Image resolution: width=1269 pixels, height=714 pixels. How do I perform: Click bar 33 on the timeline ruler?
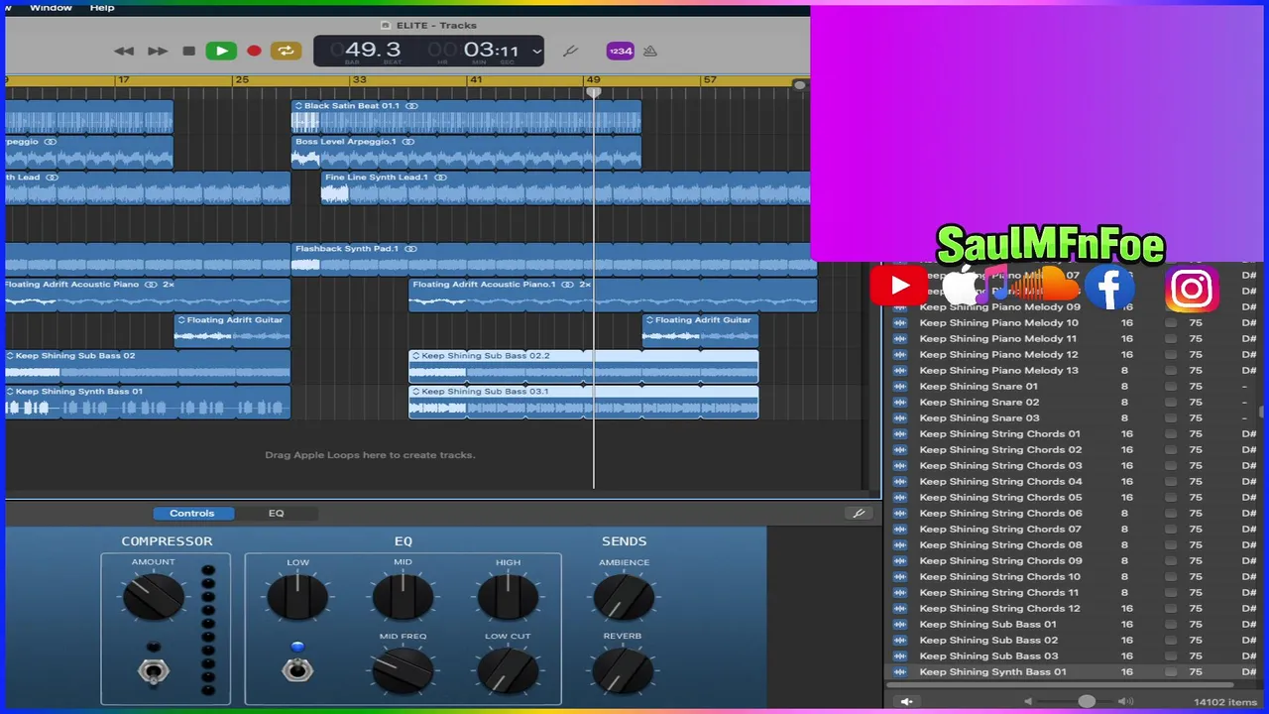click(x=359, y=79)
